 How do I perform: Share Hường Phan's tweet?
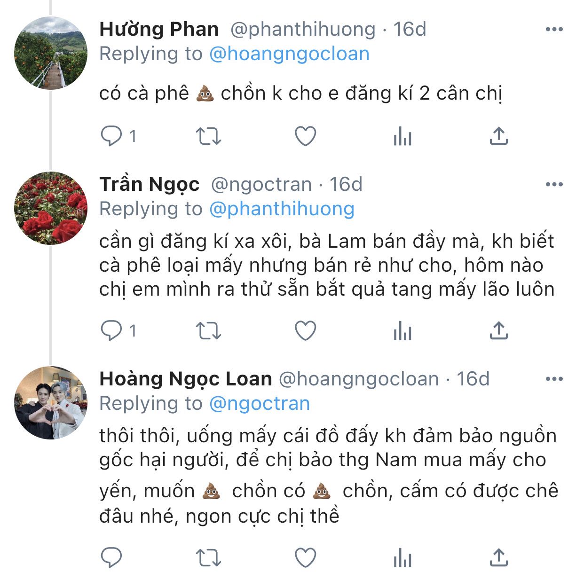499,136
